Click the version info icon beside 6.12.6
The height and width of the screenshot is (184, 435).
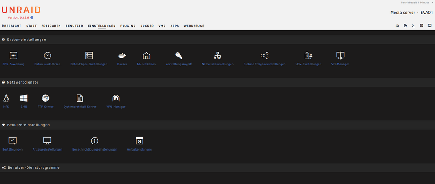pos(32,17)
